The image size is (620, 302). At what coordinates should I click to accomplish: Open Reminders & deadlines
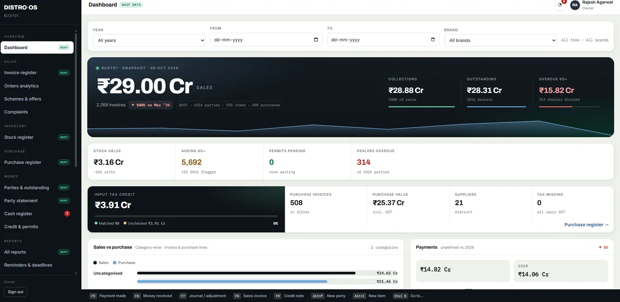[x=37, y=265]
